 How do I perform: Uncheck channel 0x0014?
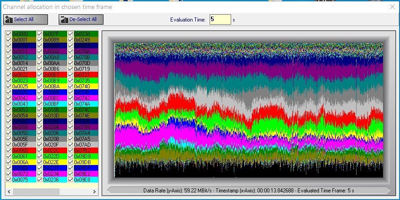(x=9, y=63)
